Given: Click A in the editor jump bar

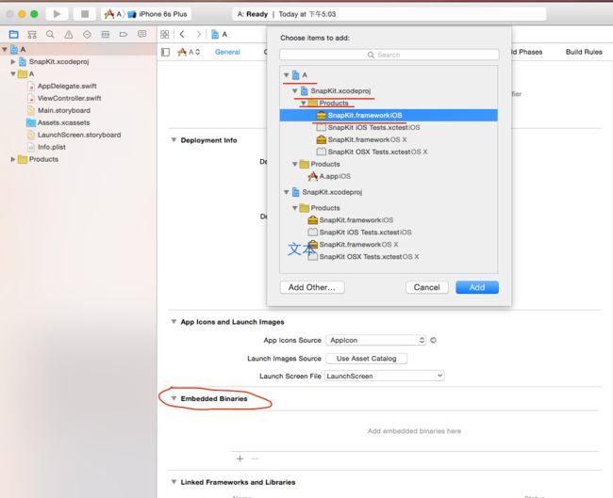Looking at the screenshot, I should [x=220, y=34].
